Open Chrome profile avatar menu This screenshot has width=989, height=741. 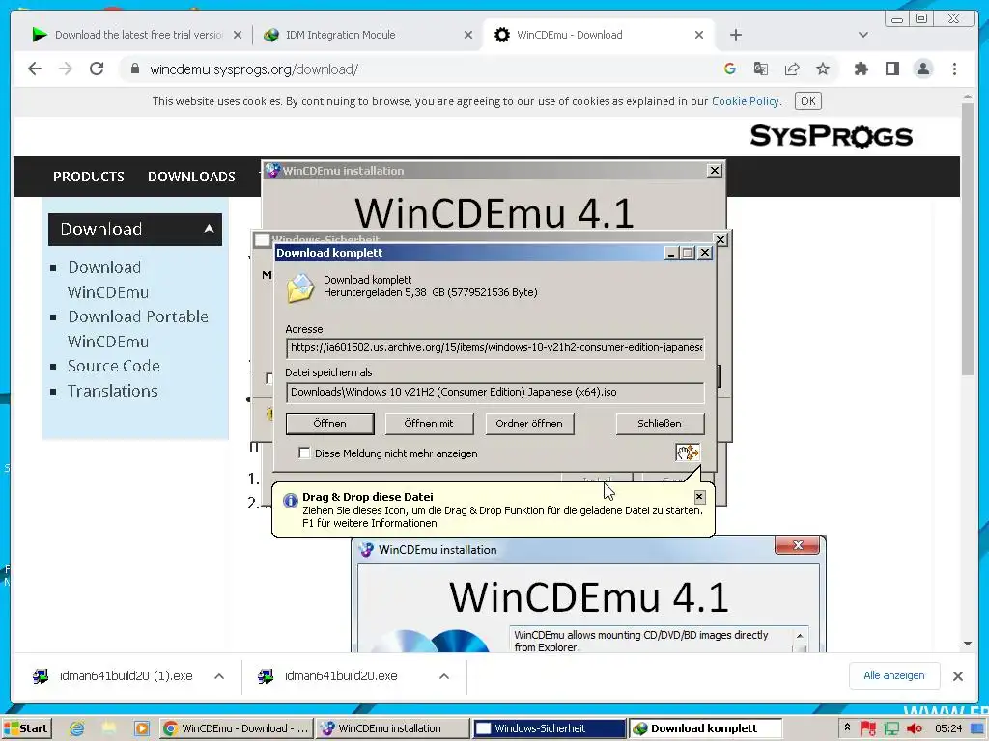[x=922, y=69]
